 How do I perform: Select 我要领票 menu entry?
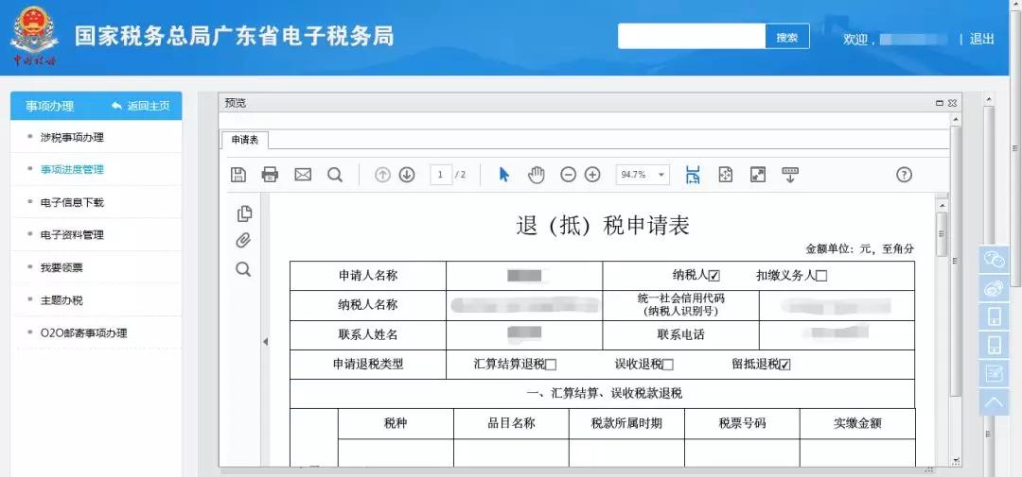62,267
